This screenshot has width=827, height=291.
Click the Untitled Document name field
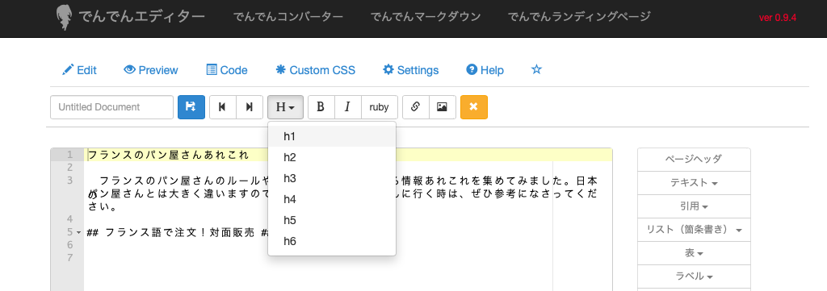[x=111, y=107]
